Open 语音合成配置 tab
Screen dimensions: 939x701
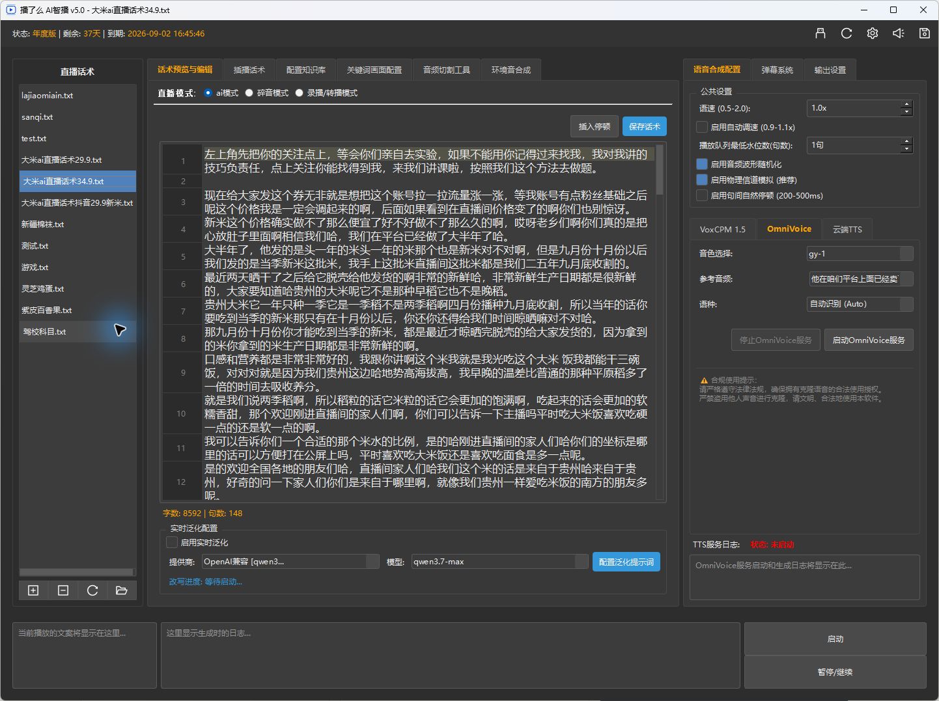pos(717,70)
